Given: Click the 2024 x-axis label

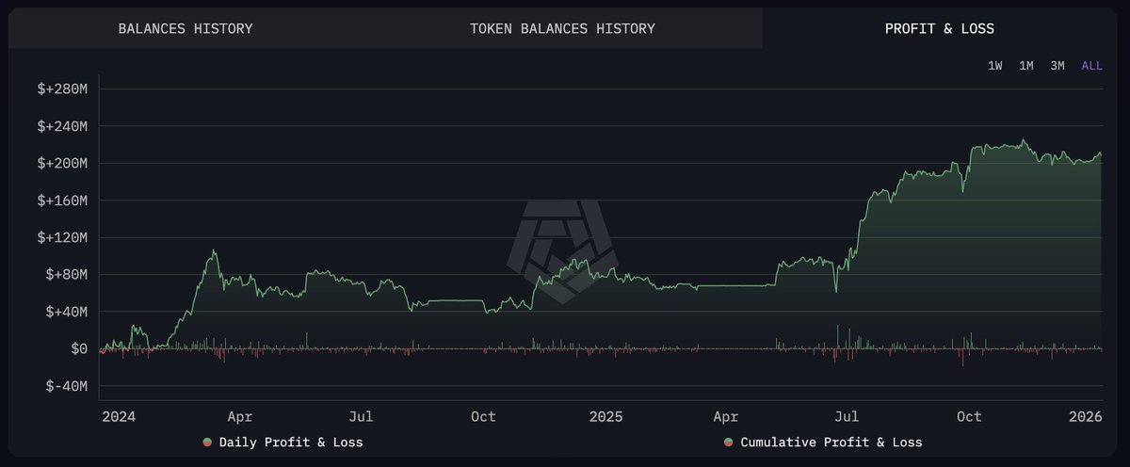Looking at the screenshot, I should pyautogui.click(x=118, y=416).
